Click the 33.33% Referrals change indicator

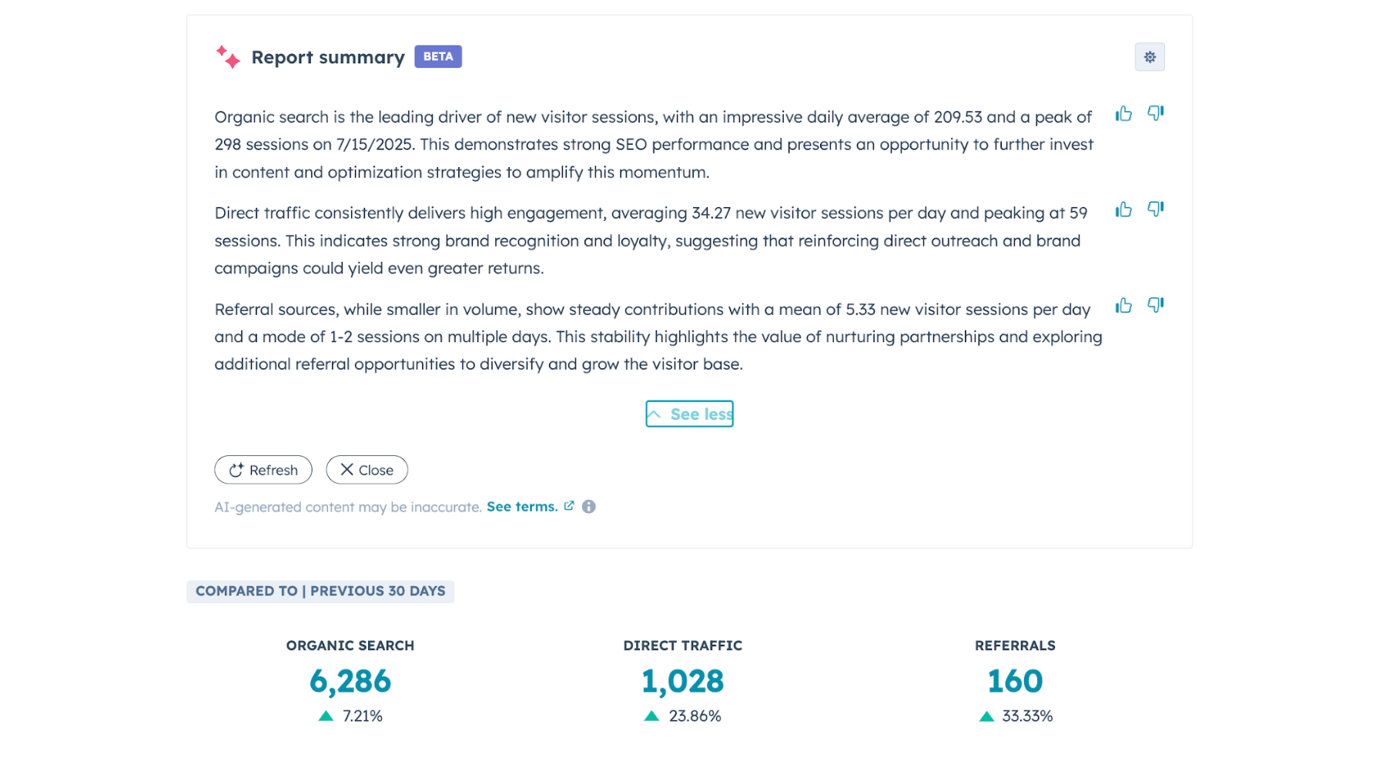click(x=1016, y=716)
